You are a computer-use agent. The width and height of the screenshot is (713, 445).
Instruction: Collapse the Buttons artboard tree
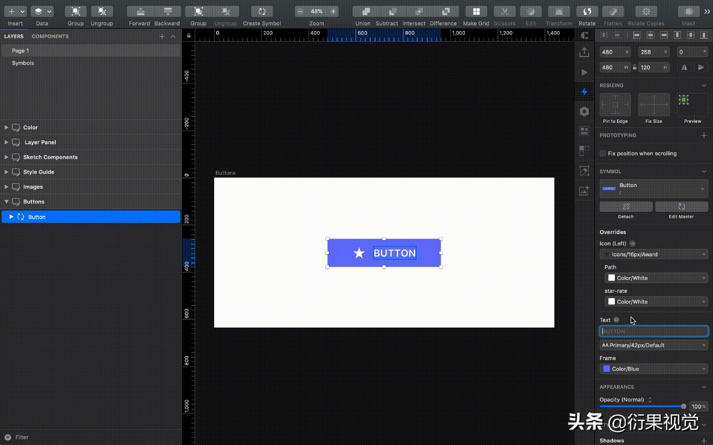point(6,201)
